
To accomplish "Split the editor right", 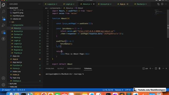I will tap(162, 4).
